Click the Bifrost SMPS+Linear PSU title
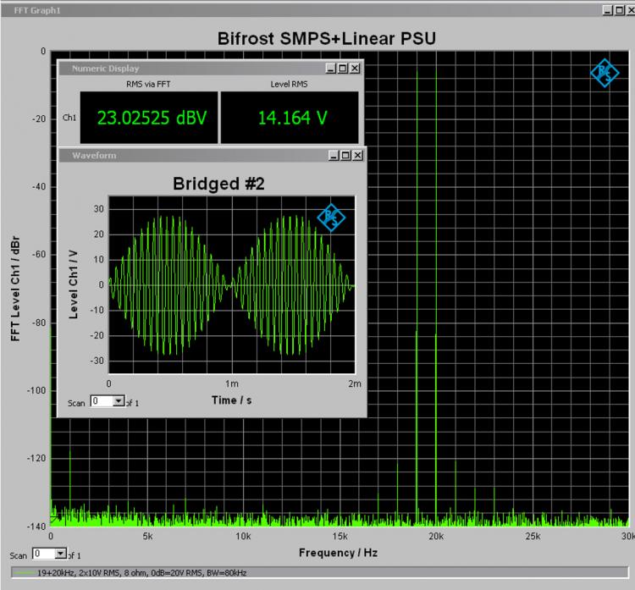The width and height of the screenshot is (635, 590). (x=327, y=39)
